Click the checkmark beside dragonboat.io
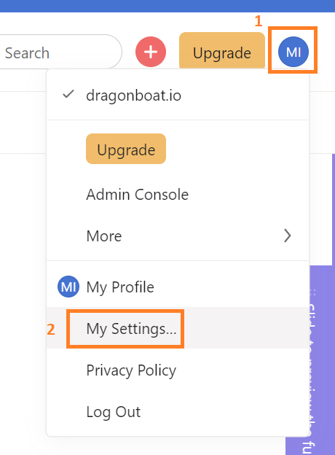Screen dimensions: 335x455 (x=68, y=94)
